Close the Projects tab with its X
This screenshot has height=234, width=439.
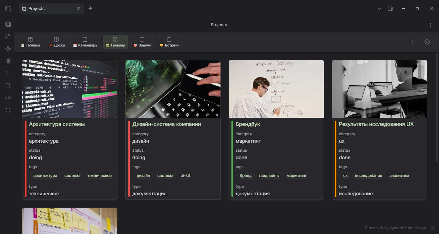(78, 9)
